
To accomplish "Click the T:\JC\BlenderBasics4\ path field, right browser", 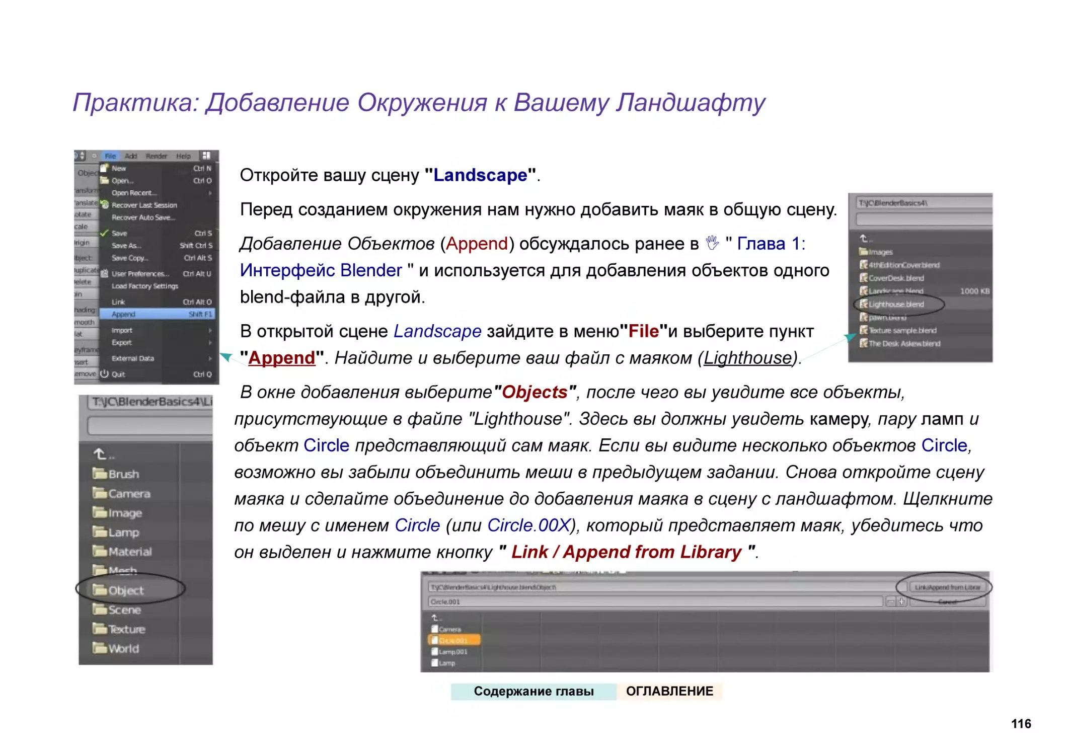I will click(x=924, y=203).
